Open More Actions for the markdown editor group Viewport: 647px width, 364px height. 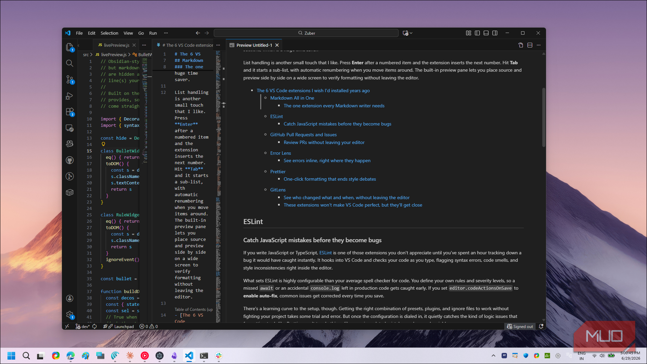point(218,45)
